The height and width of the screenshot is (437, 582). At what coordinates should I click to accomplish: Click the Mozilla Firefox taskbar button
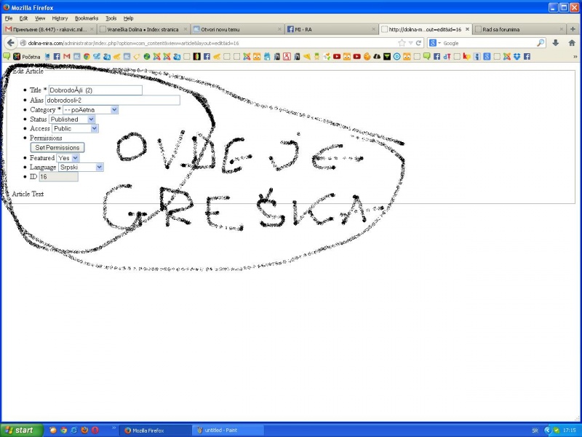coord(156,430)
